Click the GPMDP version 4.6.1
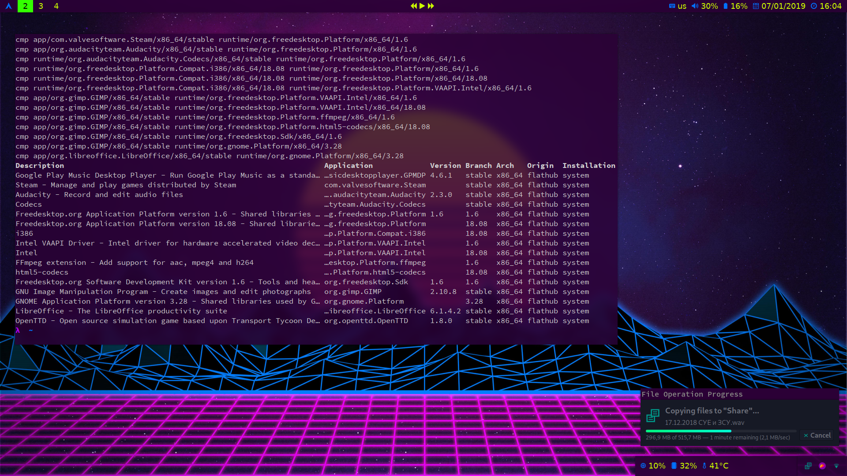Screen dimensions: 847x476 tap(441, 175)
